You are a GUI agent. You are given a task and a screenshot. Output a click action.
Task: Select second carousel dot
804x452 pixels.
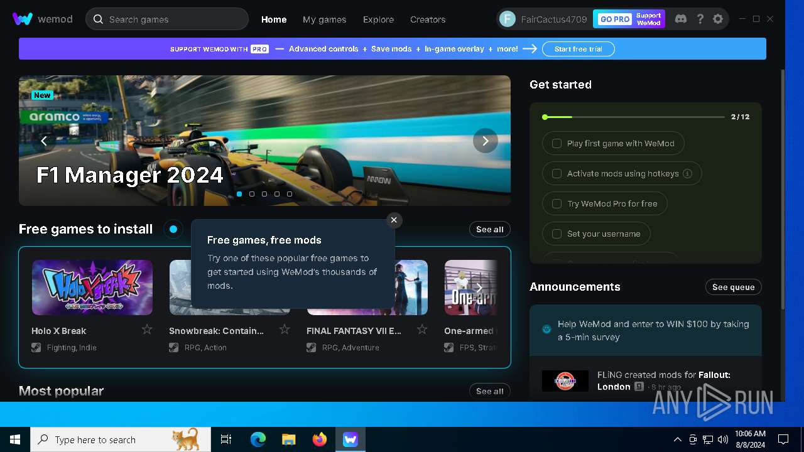pos(252,194)
